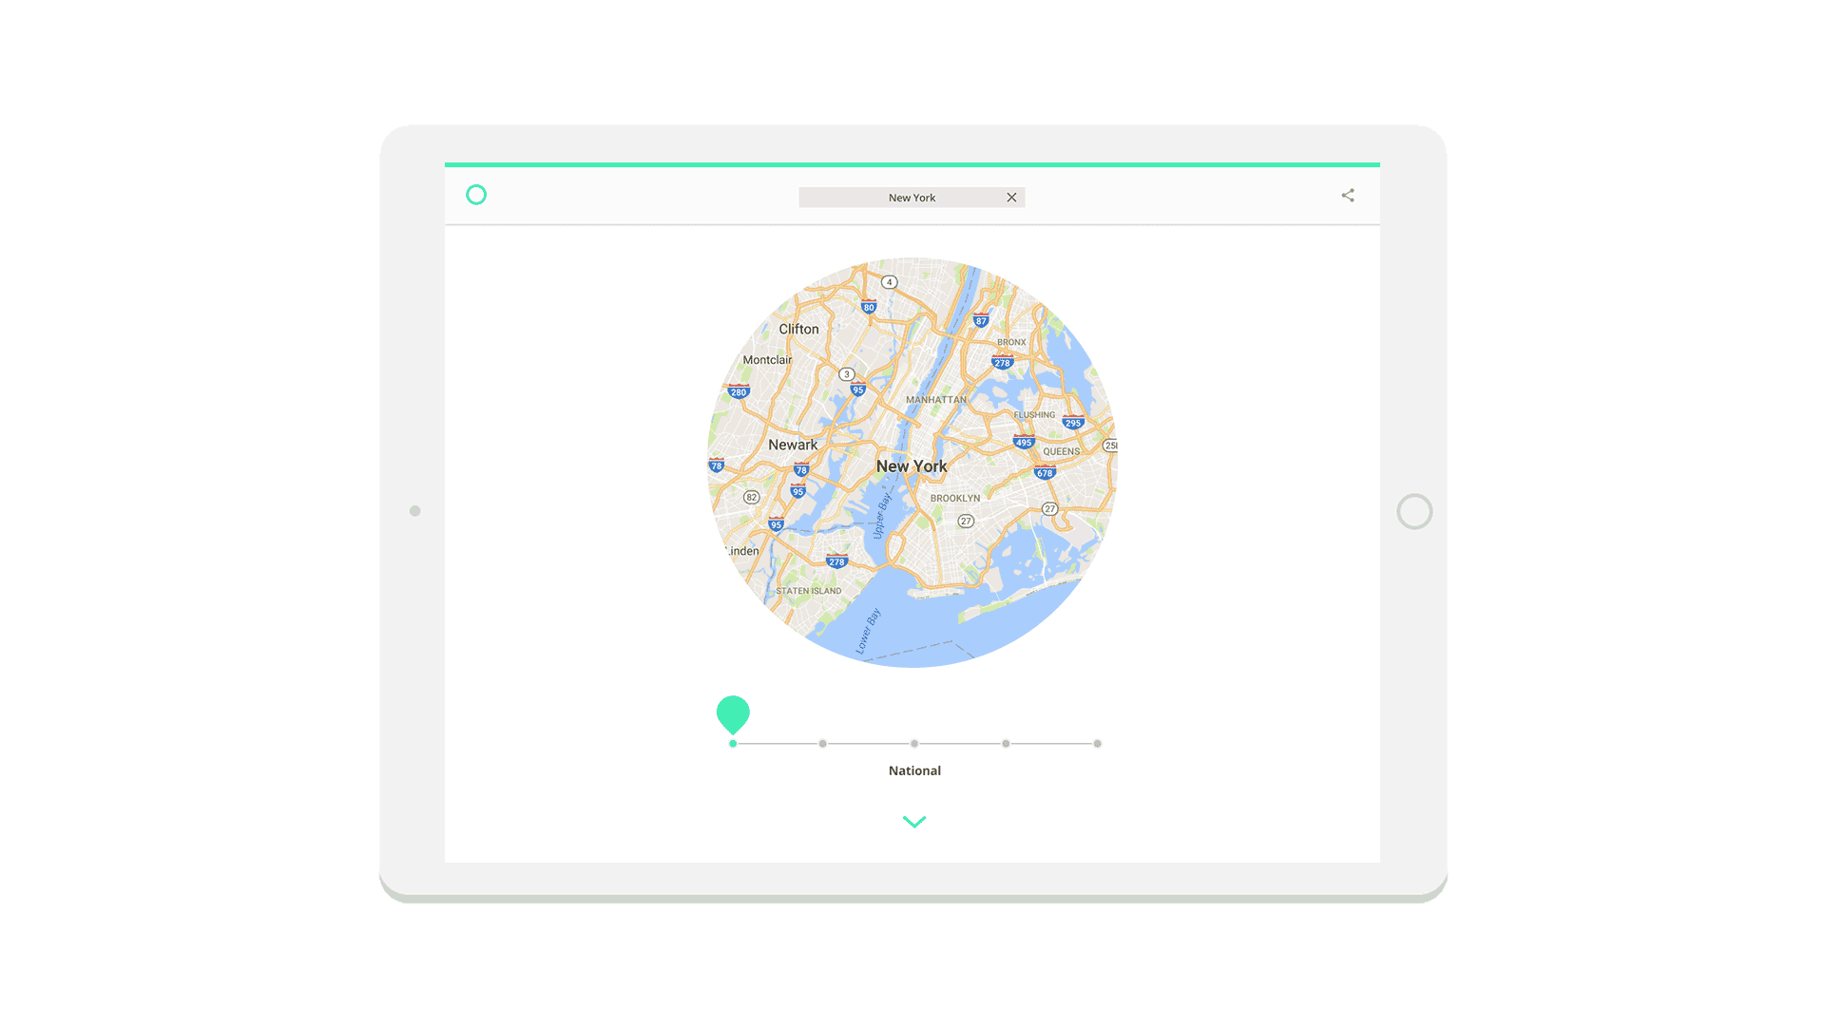Select the Route 4 marker at map top
The image size is (1825, 1026).
pos(888,282)
